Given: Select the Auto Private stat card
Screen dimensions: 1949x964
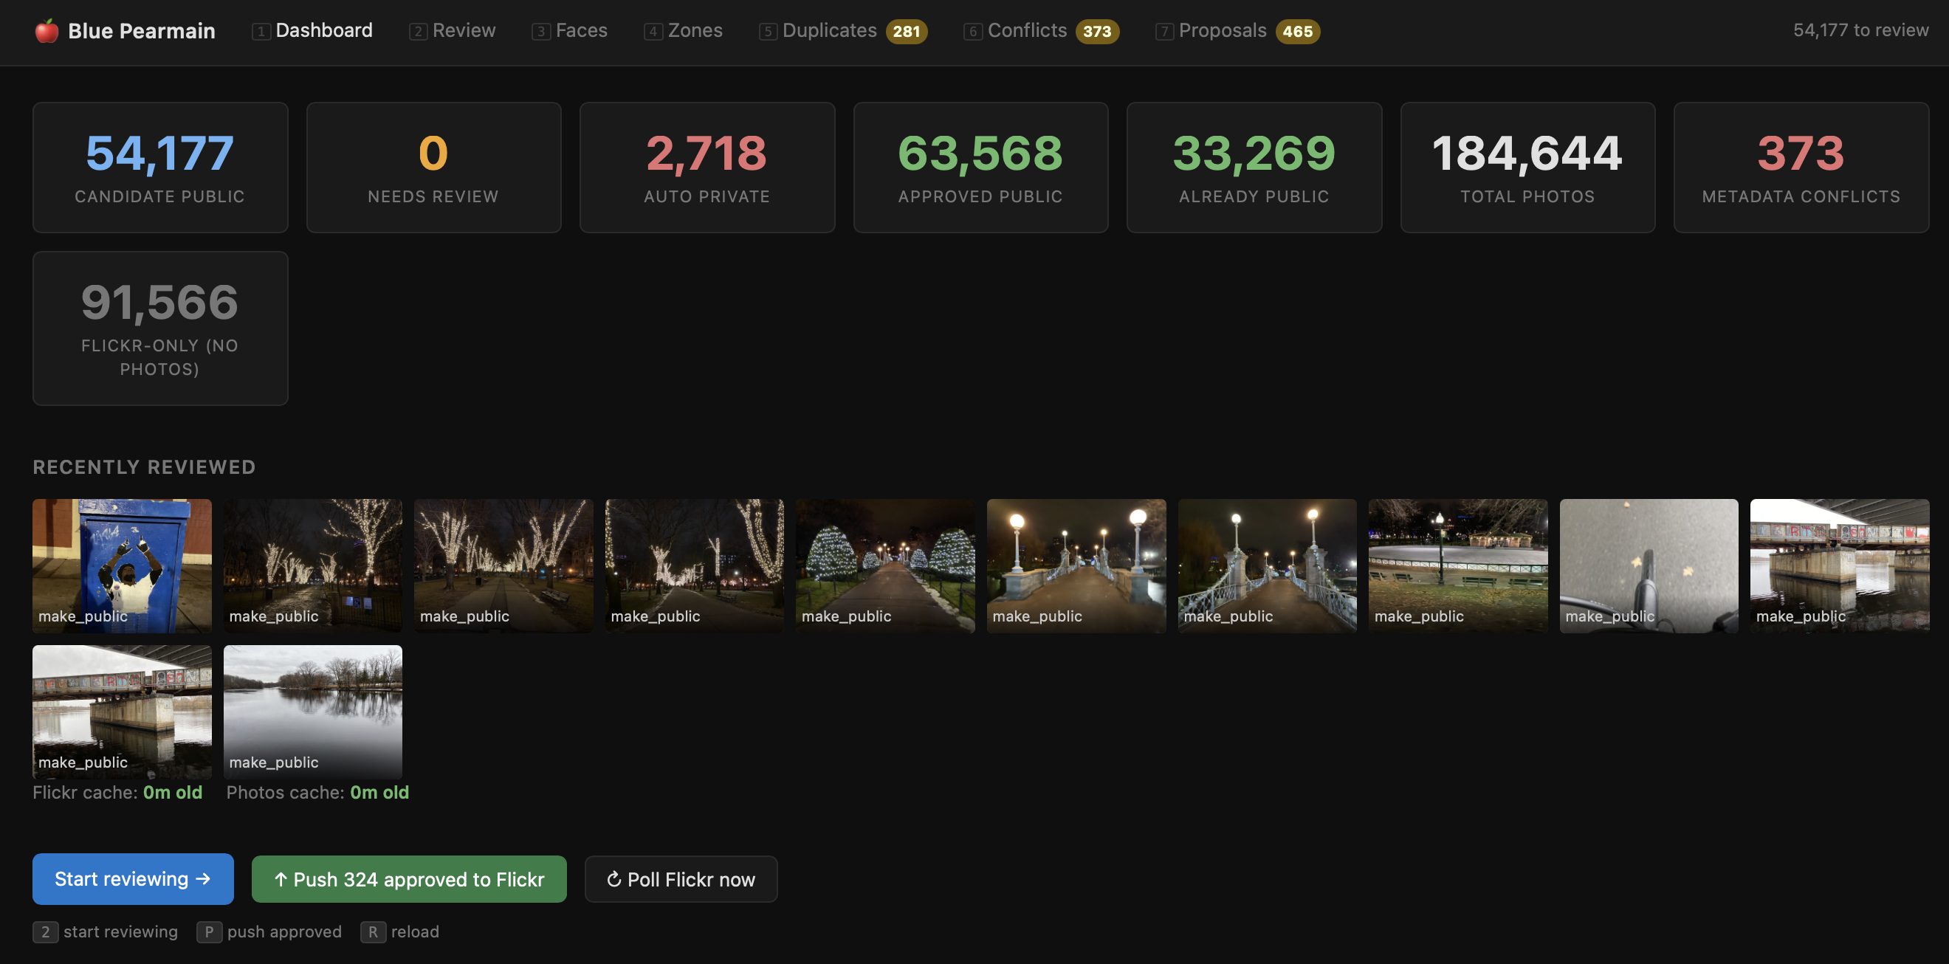Looking at the screenshot, I should pyautogui.click(x=707, y=168).
